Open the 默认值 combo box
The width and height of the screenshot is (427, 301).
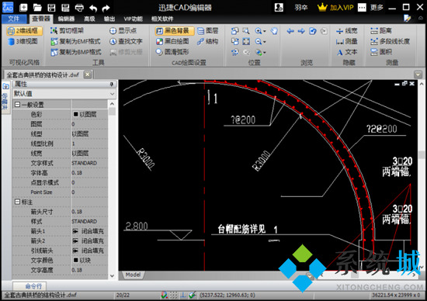click(64, 94)
